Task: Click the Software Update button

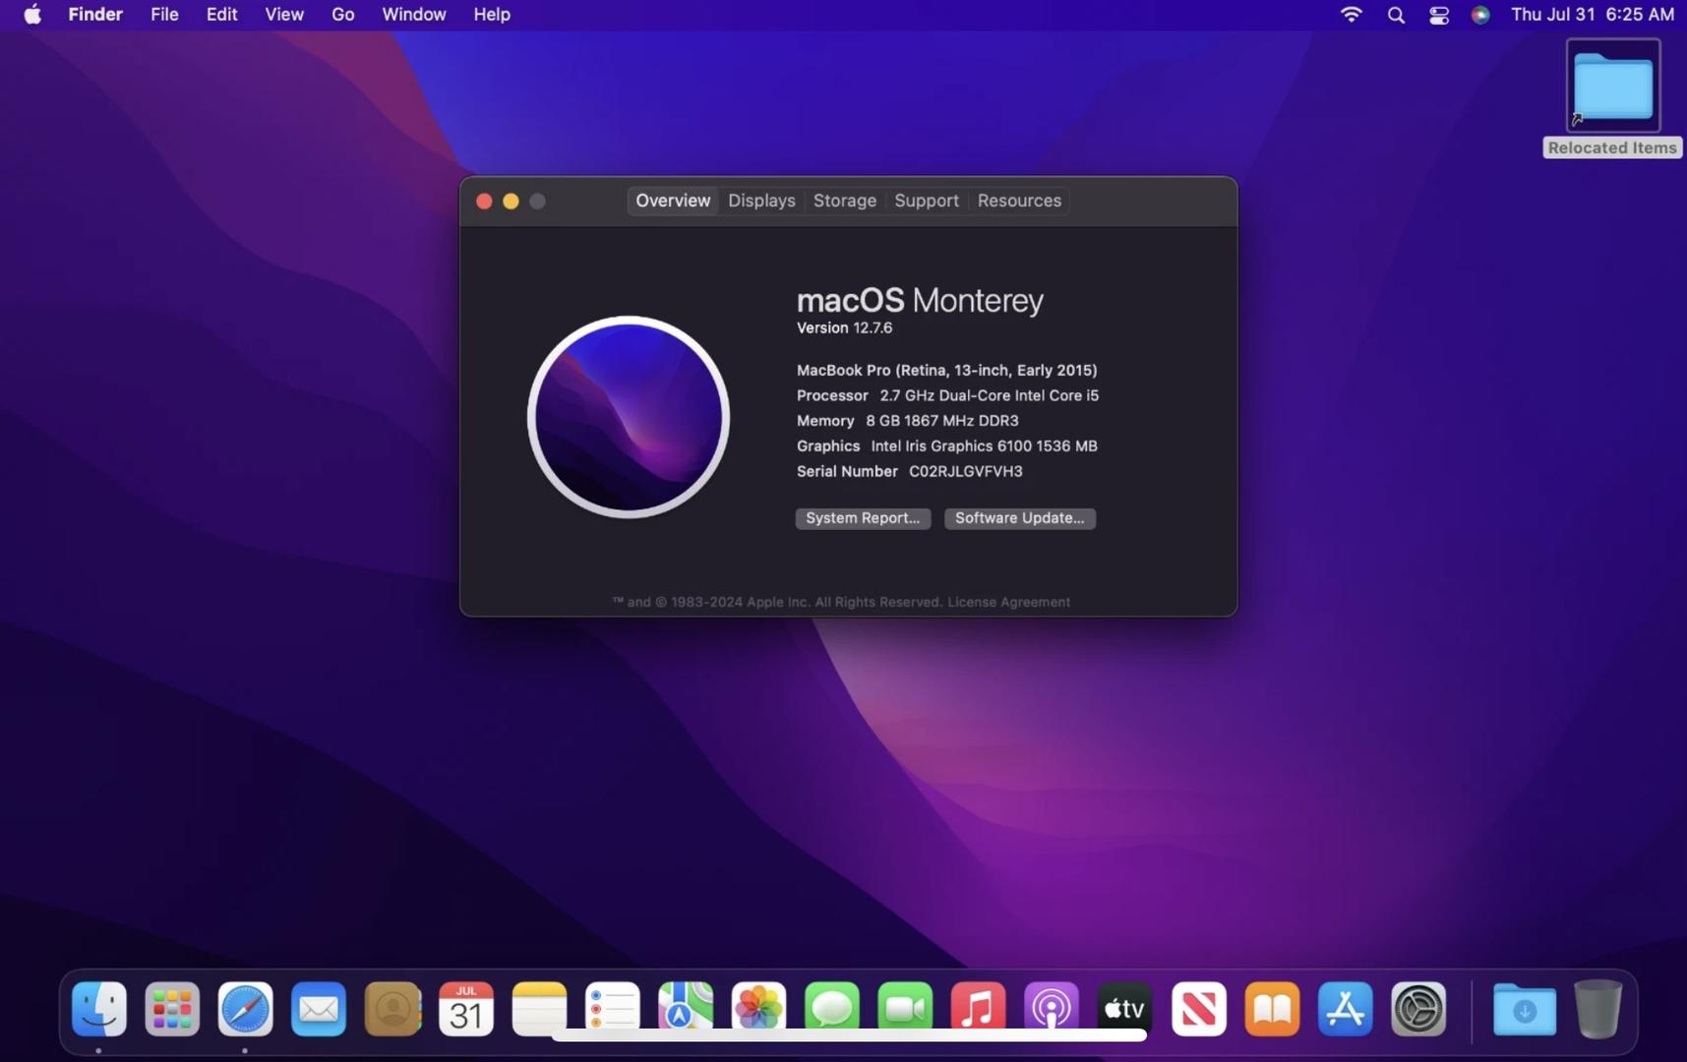Action: point(1020,518)
